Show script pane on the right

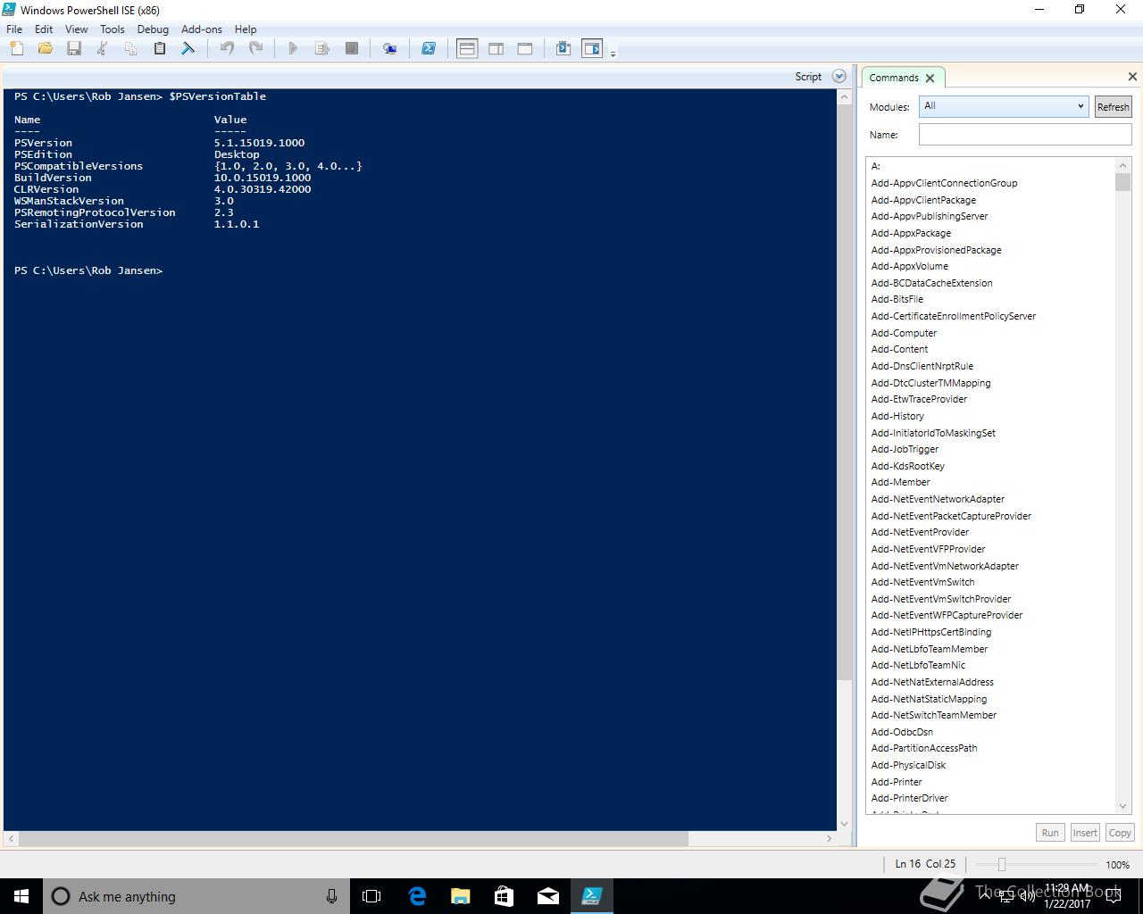(496, 49)
